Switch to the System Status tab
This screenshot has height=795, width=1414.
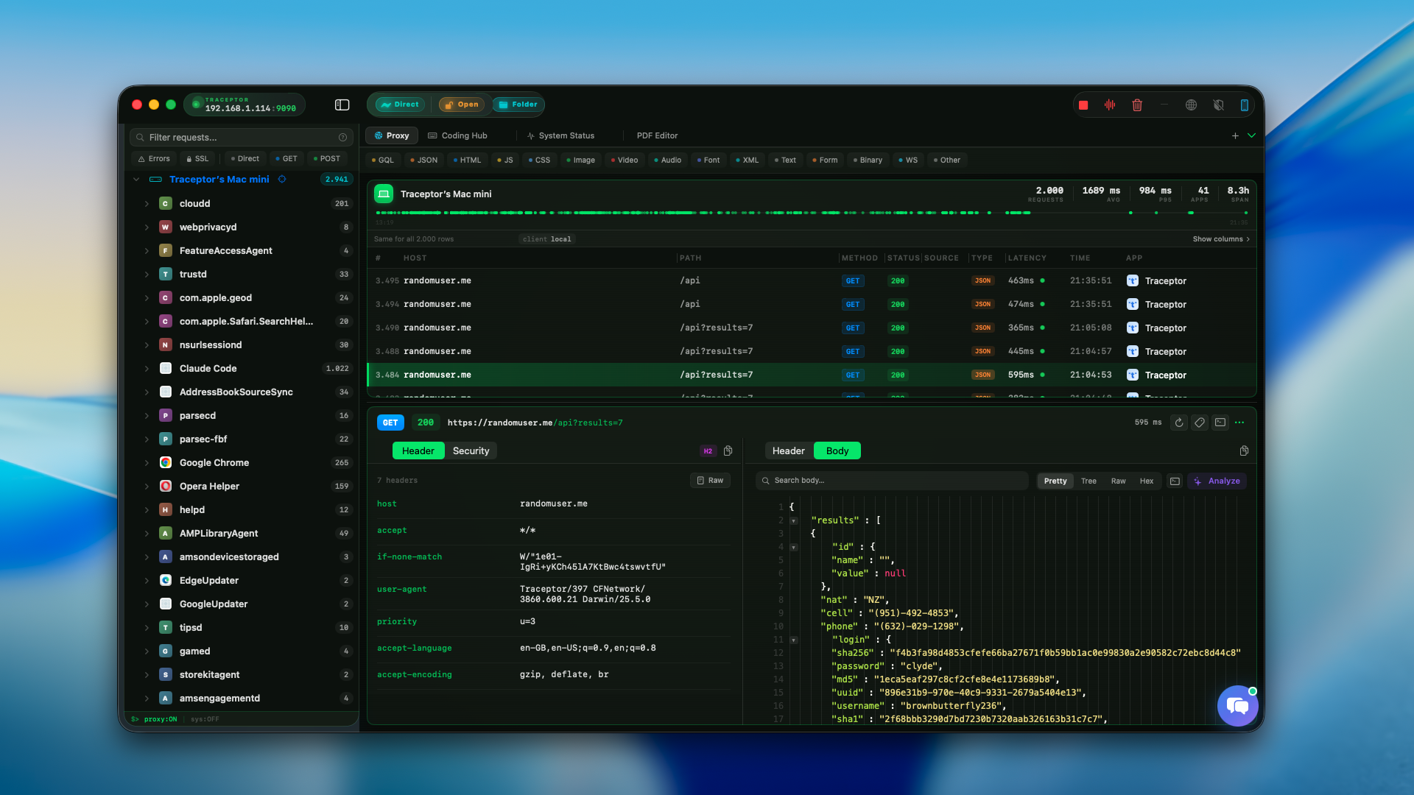click(560, 136)
